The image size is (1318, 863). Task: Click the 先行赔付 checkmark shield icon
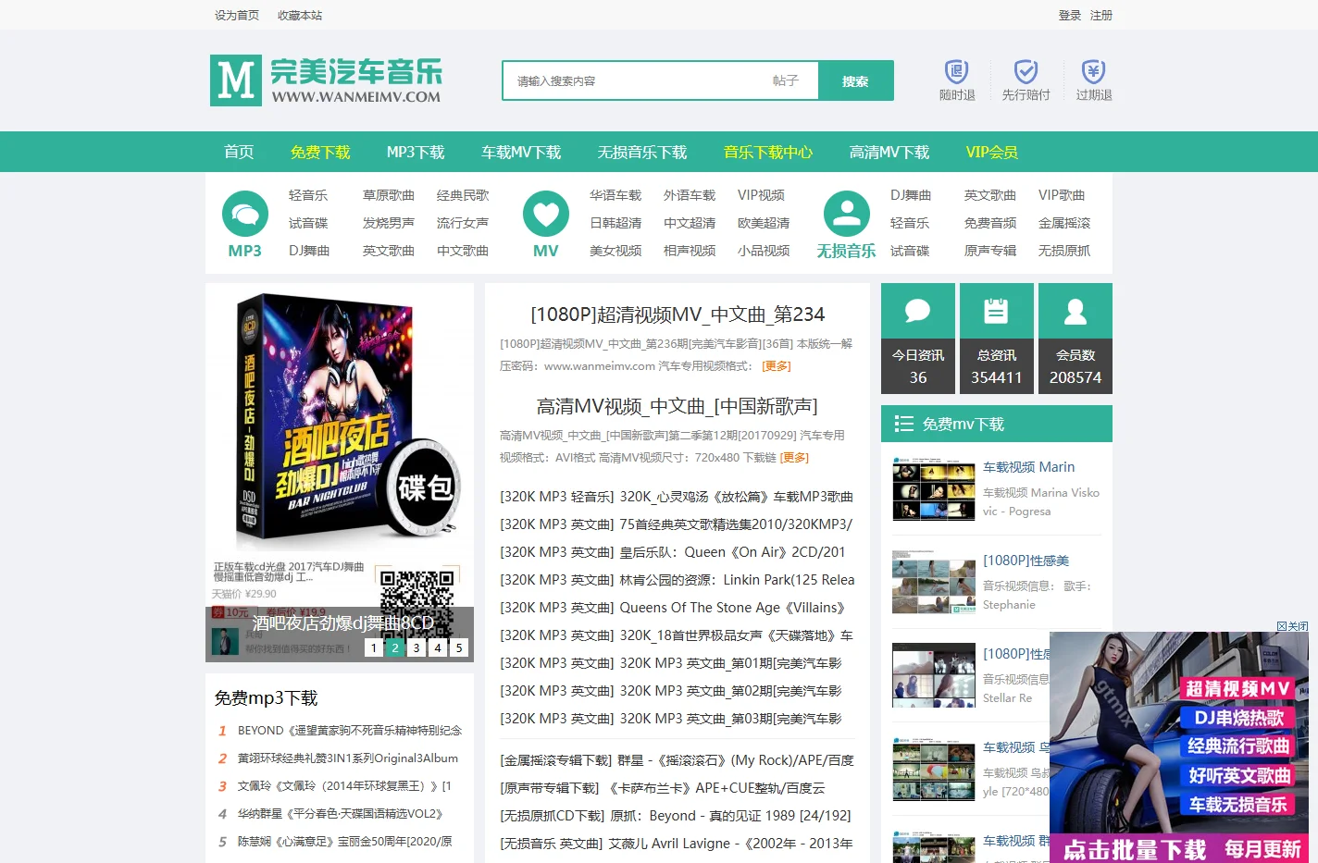1026,72
